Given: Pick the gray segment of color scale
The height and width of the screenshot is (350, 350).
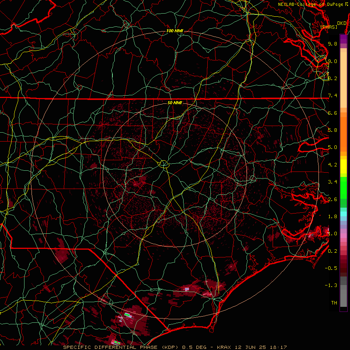Looking at the screenshot, I should pyautogui.click(x=343, y=292).
